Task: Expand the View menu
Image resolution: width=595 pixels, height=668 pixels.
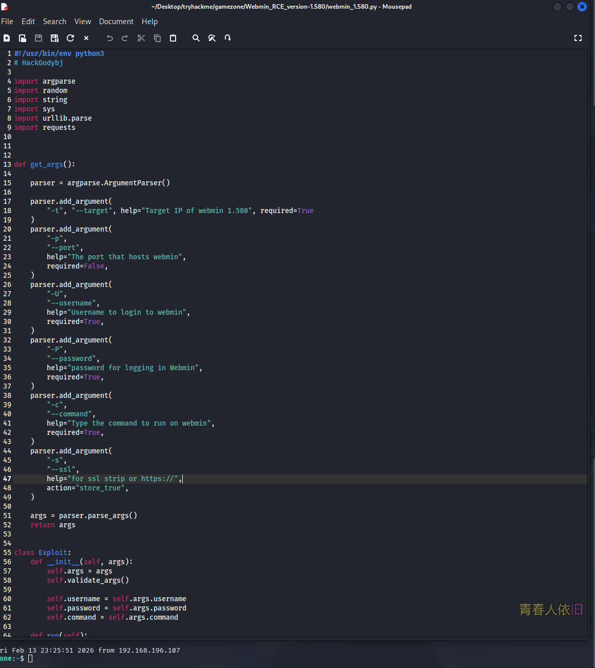Action: (83, 22)
